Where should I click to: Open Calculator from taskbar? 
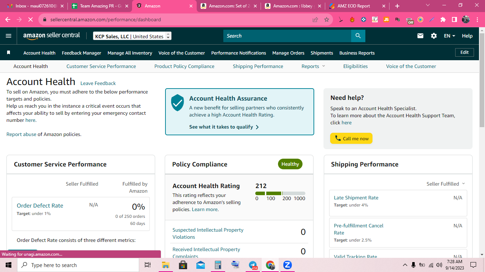coord(218,265)
